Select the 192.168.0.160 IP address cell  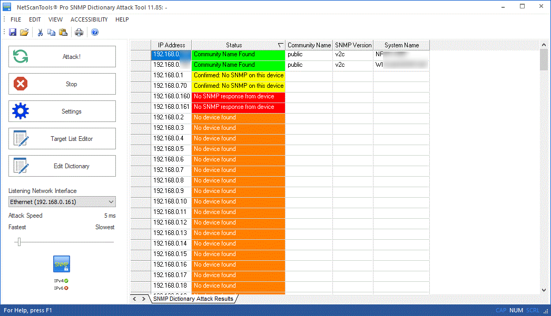171,96
